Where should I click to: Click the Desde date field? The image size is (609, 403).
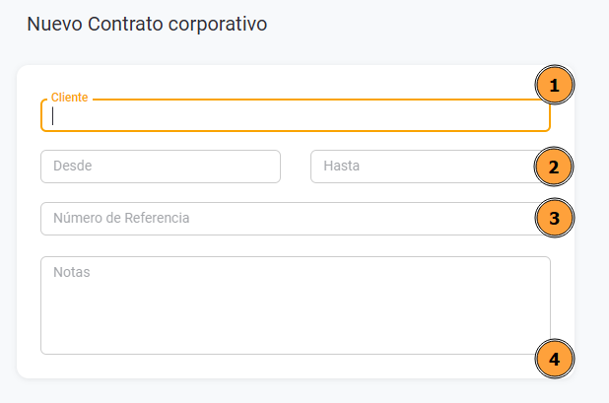pos(161,167)
